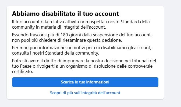Click the "Scarica le tue informazioni" button
Screen dimensions: 181x107
pyautogui.click(x=85, y=82)
